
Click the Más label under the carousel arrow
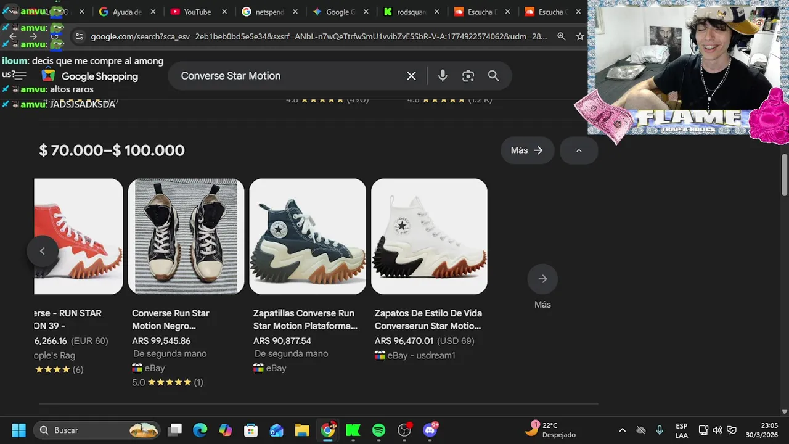point(542,305)
